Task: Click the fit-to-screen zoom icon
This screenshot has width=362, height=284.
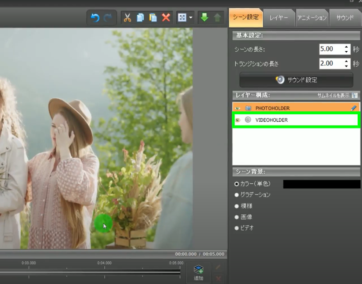Action: tap(182, 18)
